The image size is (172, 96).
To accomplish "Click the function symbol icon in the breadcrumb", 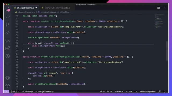I will [x=39, y=12].
